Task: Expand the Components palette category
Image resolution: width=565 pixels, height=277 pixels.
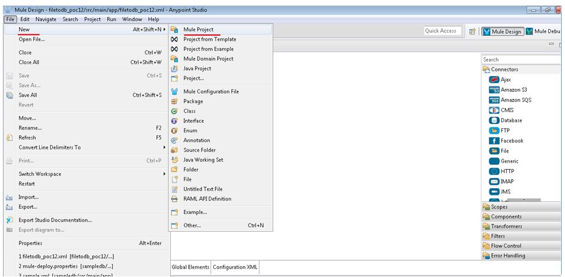Action: (521, 217)
